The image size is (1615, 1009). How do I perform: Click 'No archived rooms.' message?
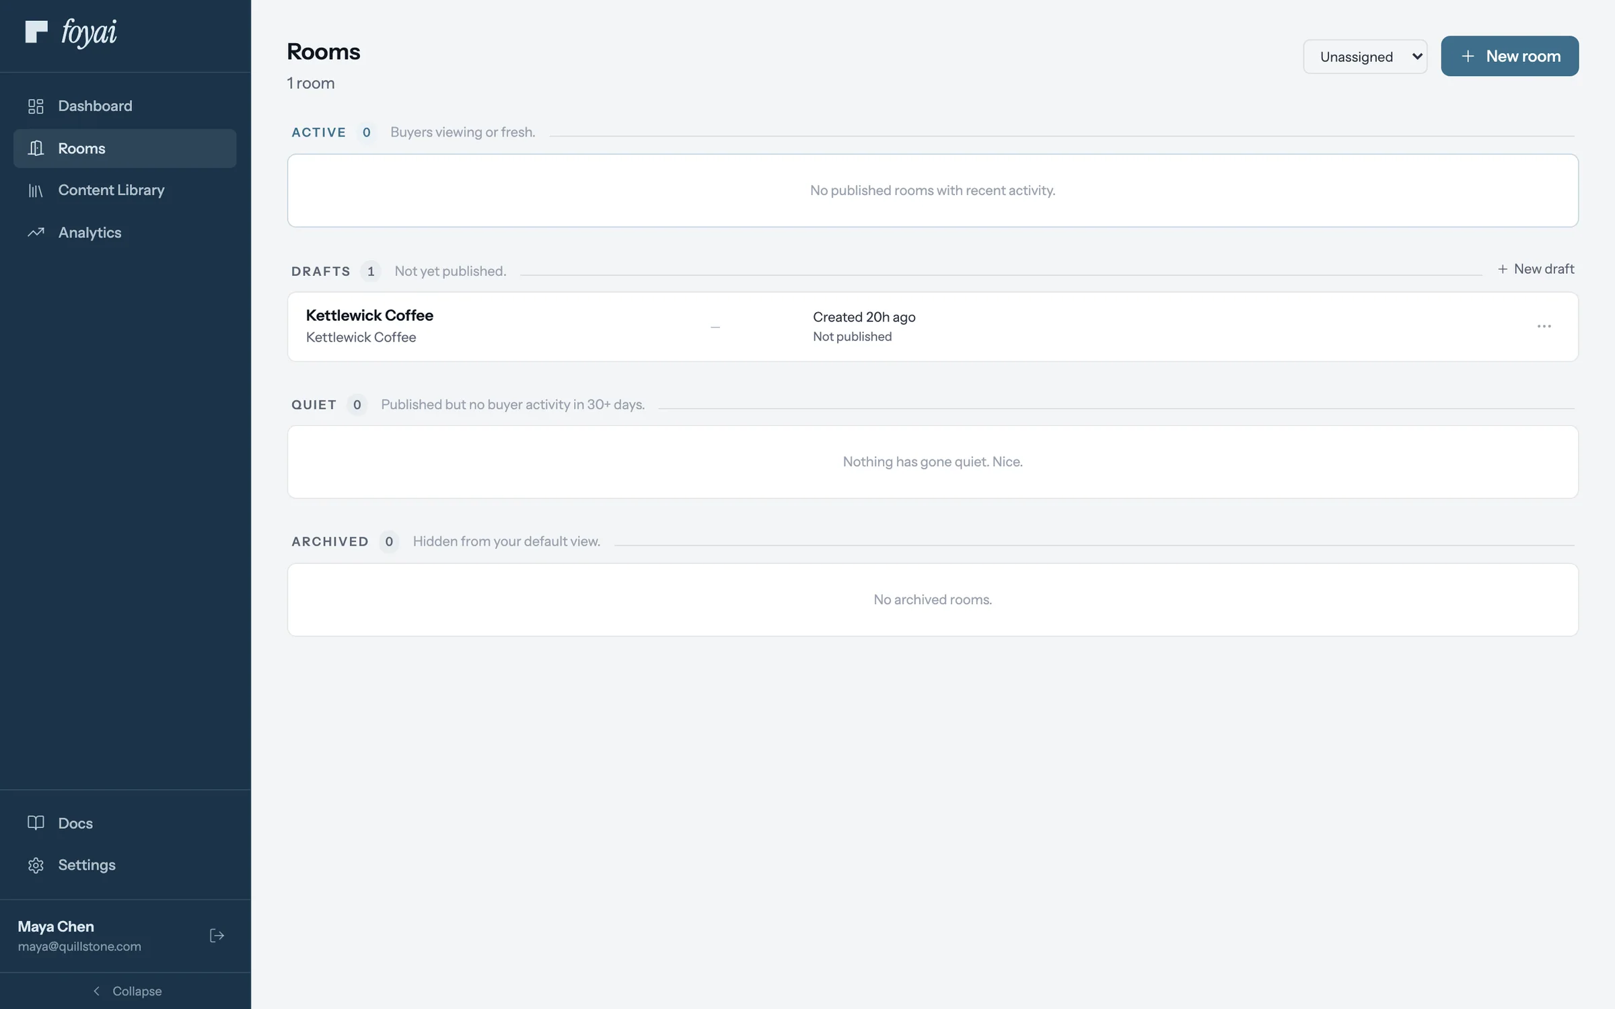pos(933,599)
